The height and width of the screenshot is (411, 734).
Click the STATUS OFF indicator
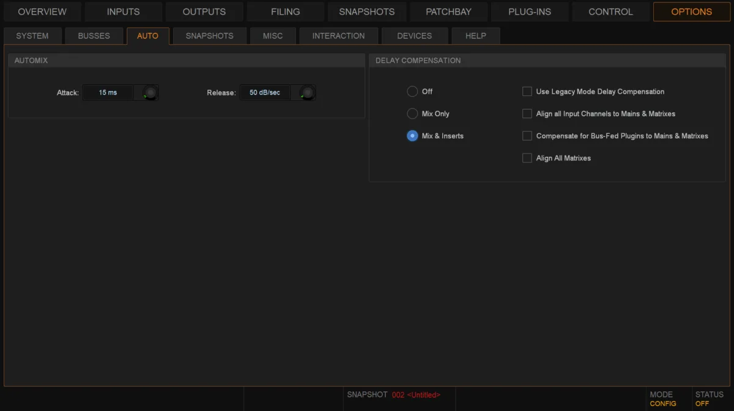click(710, 399)
